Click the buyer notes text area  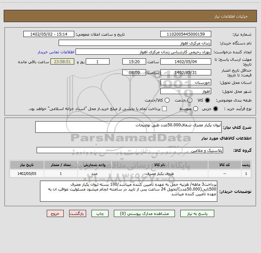click(128, 191)
